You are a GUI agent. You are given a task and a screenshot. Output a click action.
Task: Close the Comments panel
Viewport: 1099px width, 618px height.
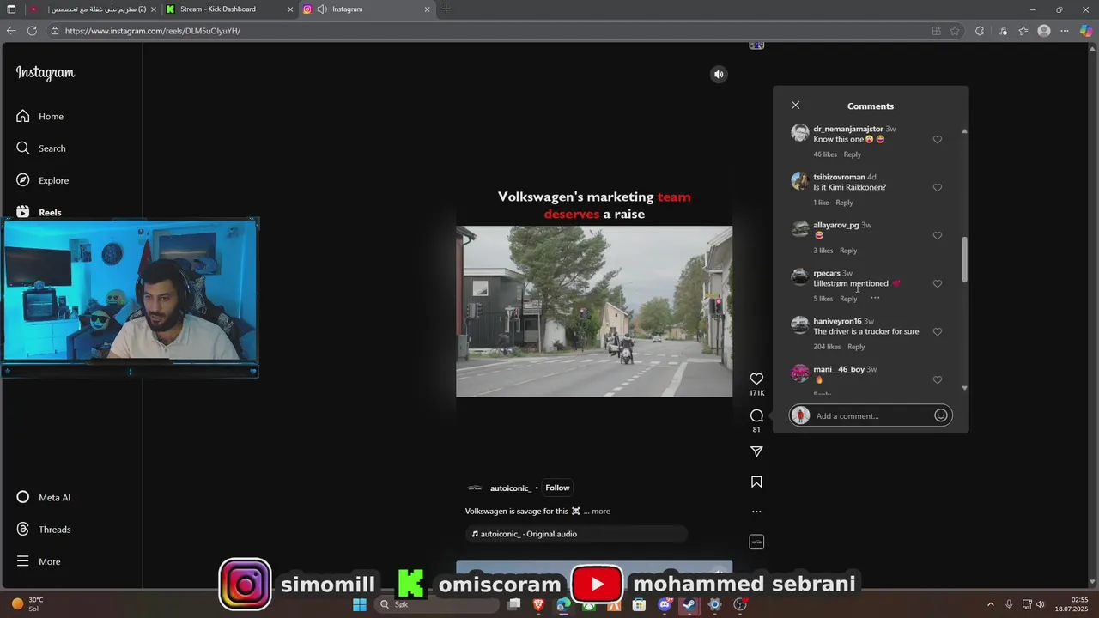point(795,106)
